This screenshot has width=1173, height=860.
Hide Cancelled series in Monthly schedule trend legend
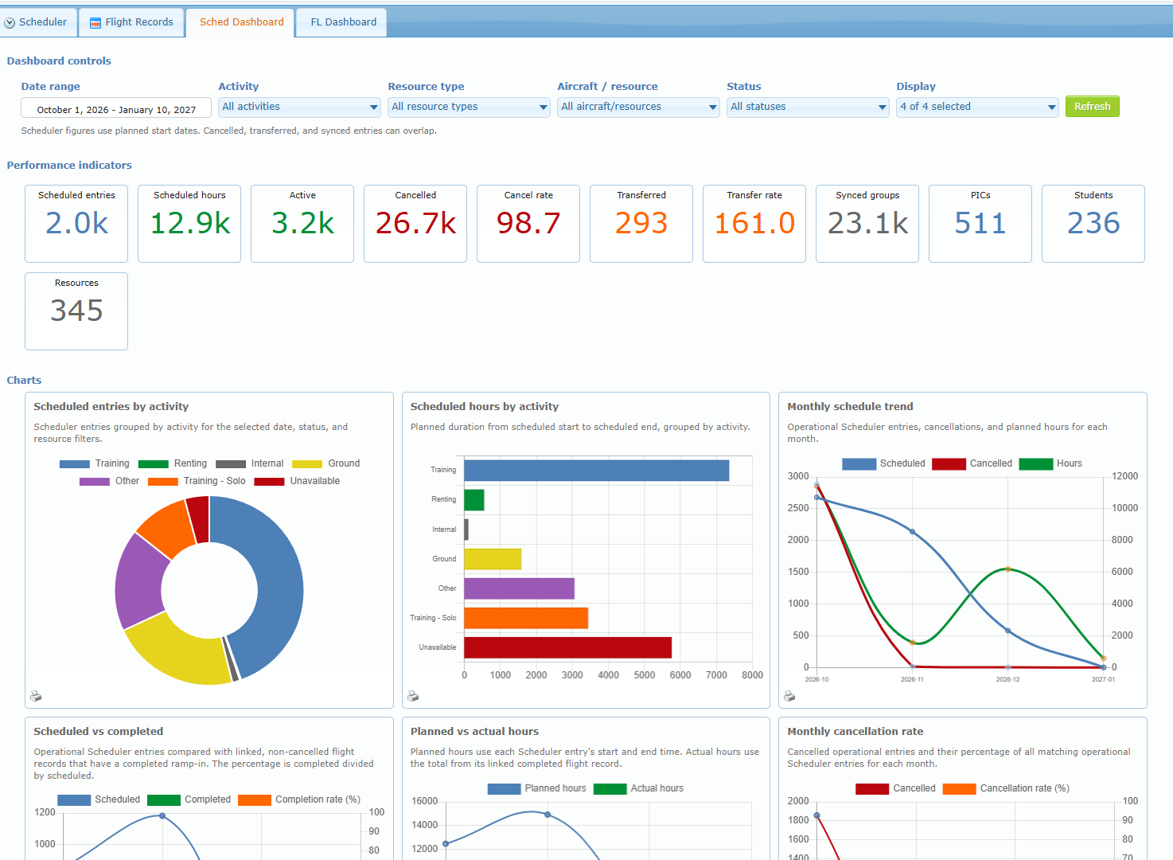(972, 463)
